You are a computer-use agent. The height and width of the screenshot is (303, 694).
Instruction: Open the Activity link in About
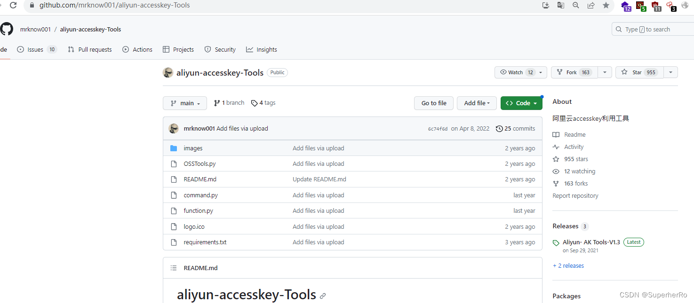pos(568,147)
